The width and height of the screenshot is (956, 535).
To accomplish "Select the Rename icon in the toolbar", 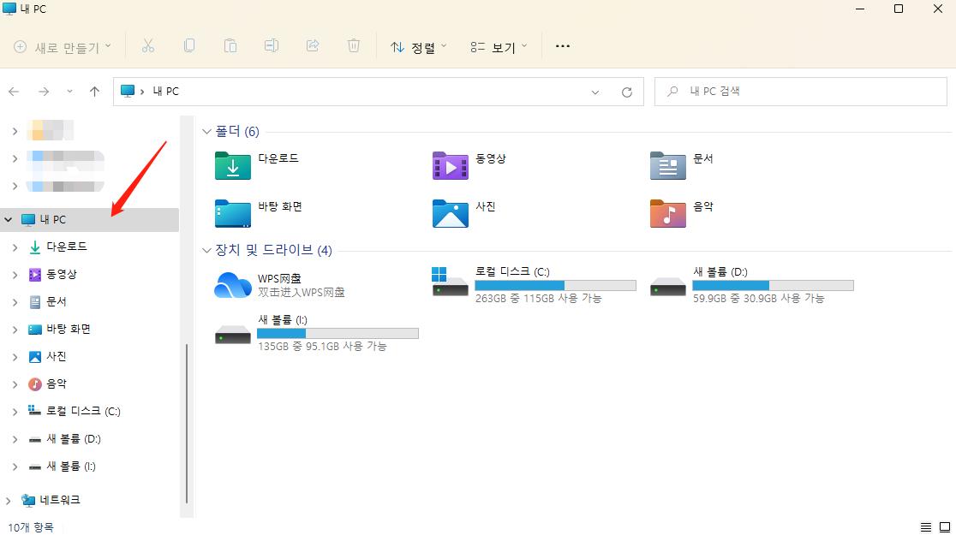I will coord(271,45).
